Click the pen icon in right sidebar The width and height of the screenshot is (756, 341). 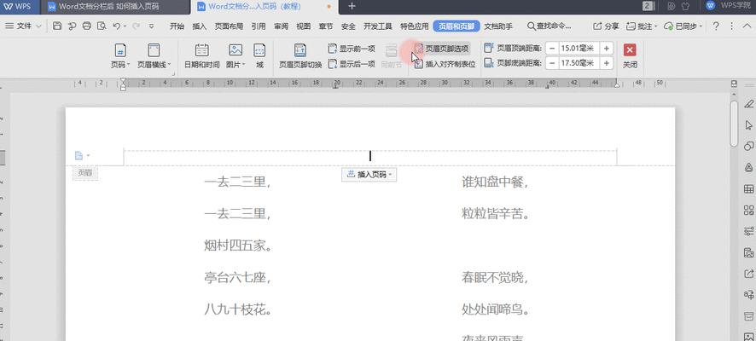click(748, 103)
